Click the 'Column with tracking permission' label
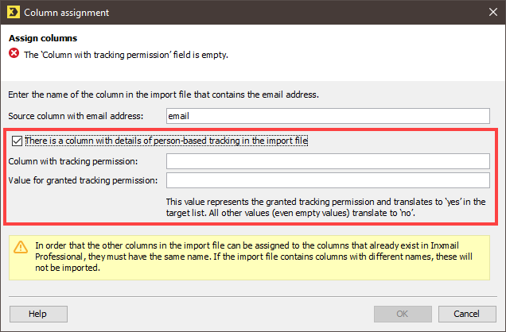The image size is (506, 332). (x=73, y=161)
